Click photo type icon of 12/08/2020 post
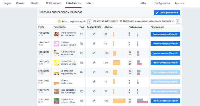This screenshot has width=200, height=106. (x=82, y=53)
